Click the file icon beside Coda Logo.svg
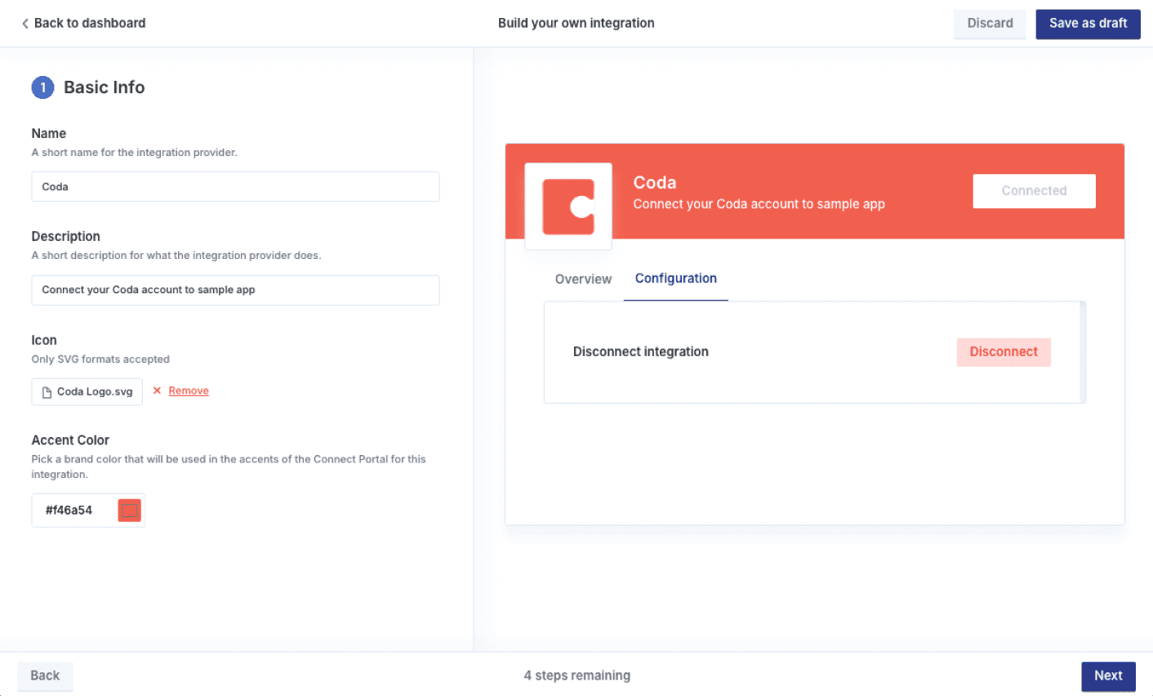The image size is (1153, 696). coord(47,392)
